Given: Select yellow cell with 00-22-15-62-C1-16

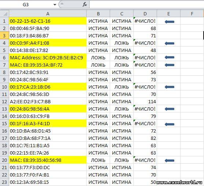Looking at the screenshot, I should click(48, 21).
